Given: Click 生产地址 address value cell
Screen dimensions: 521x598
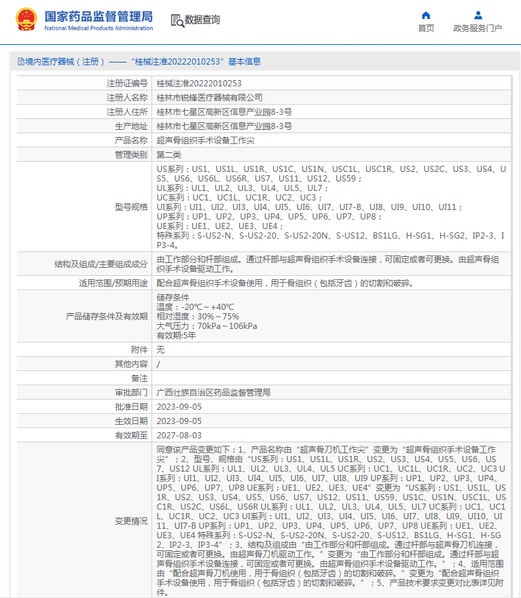Looking at the screenshot, I should (x=331, y=126).
